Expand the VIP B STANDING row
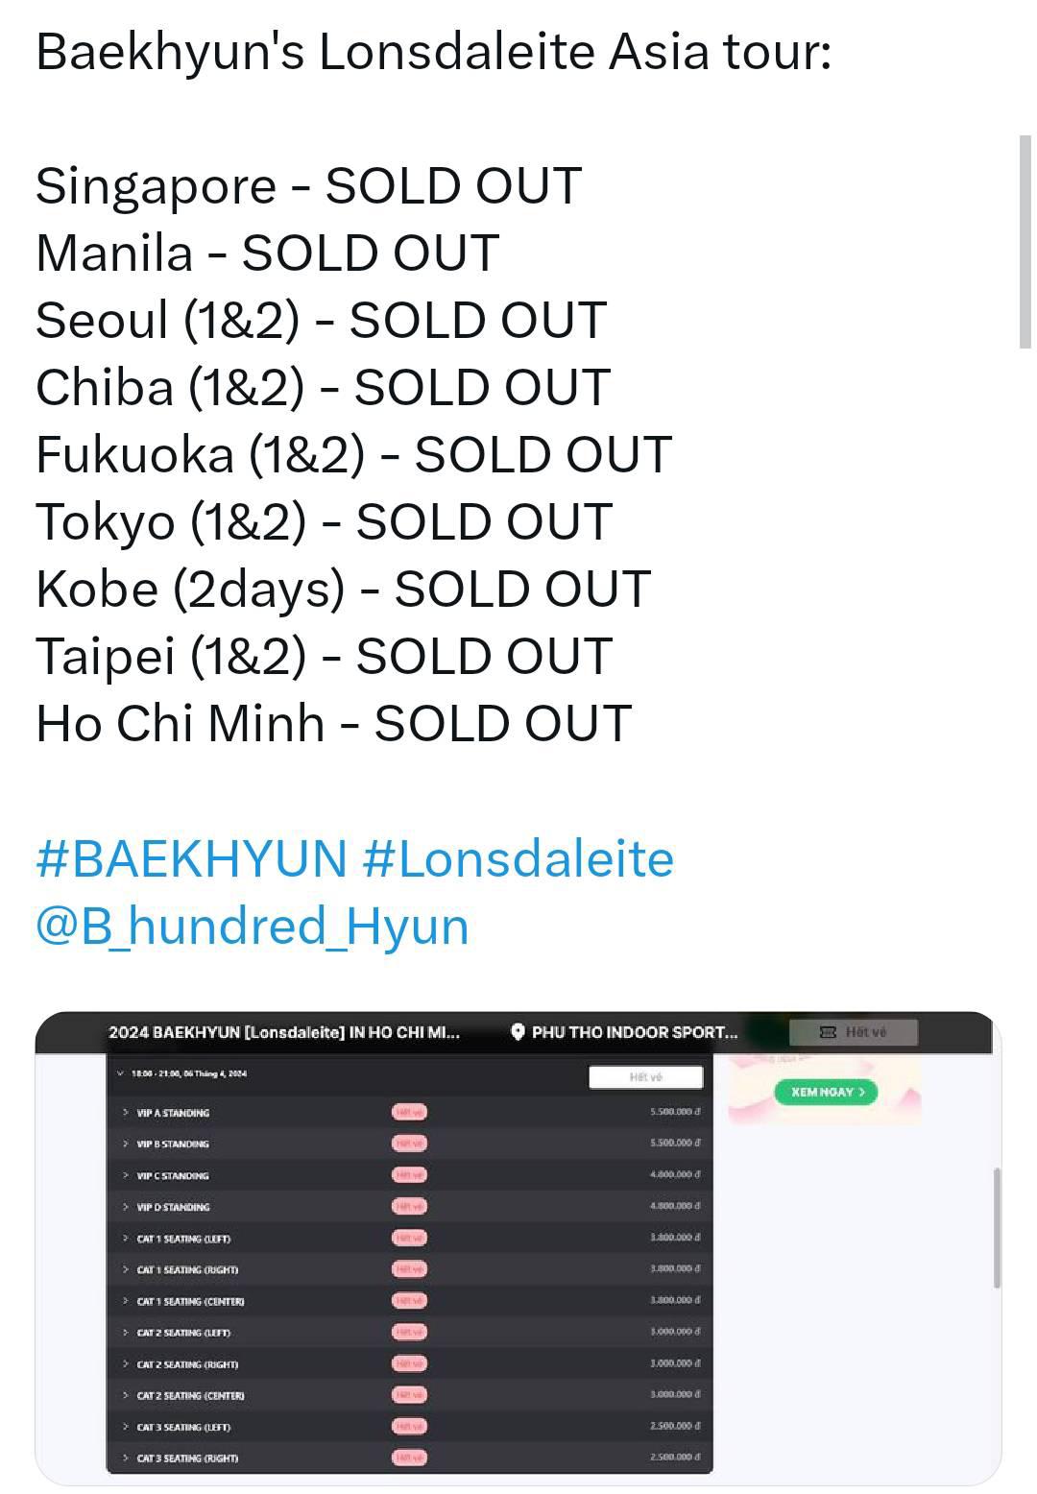Image resolution: width=1037 pixels, height=1494 pixels. [409, 1144]
